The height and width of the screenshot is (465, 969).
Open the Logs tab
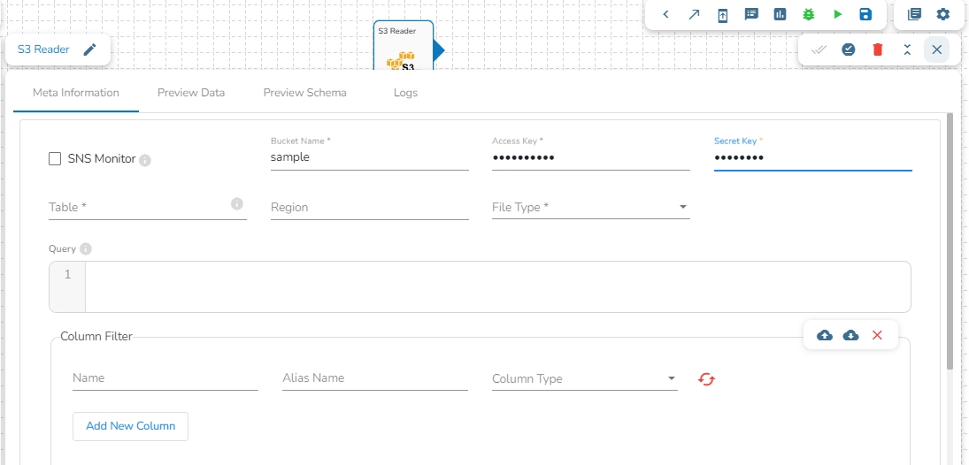pos(405,92)
